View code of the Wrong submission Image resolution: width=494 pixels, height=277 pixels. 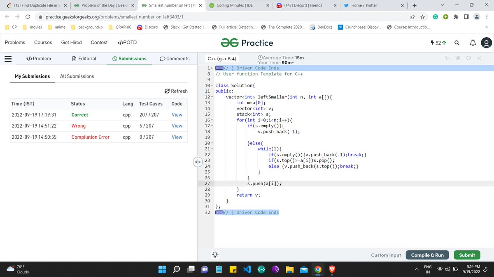(x=177, y=126)
